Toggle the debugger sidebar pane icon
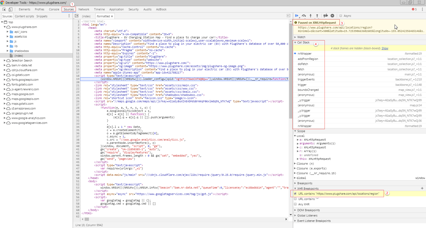The image size is (426, 228). point(288,16)
